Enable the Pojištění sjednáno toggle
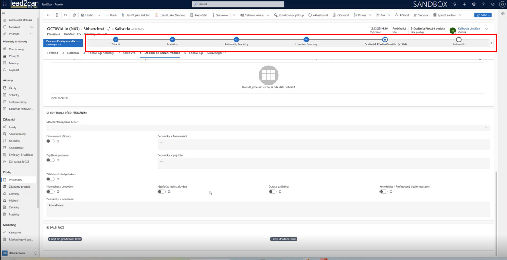507x260 pixels. (x=50, y=160)
